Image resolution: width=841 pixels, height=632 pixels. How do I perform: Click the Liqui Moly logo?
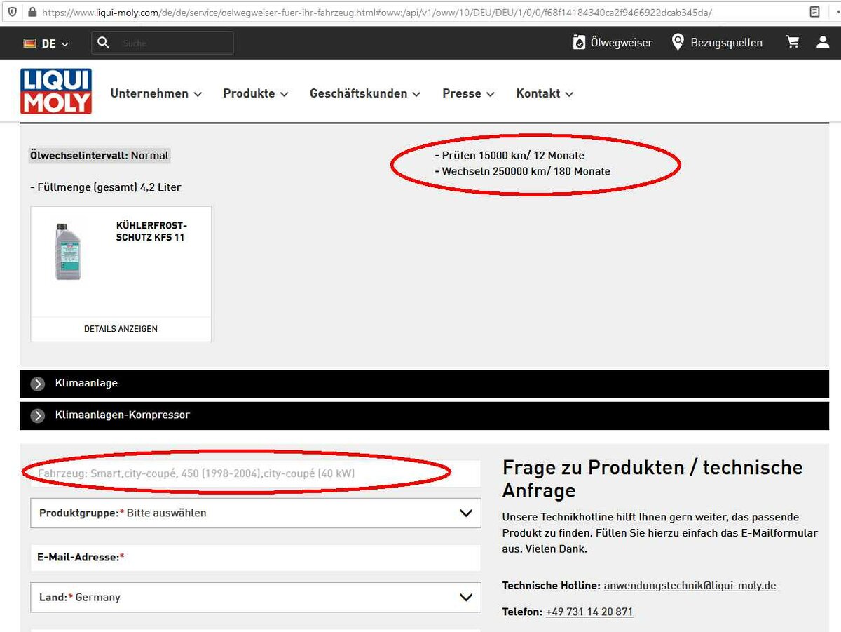pyautogui.click(x=56, y=91)
